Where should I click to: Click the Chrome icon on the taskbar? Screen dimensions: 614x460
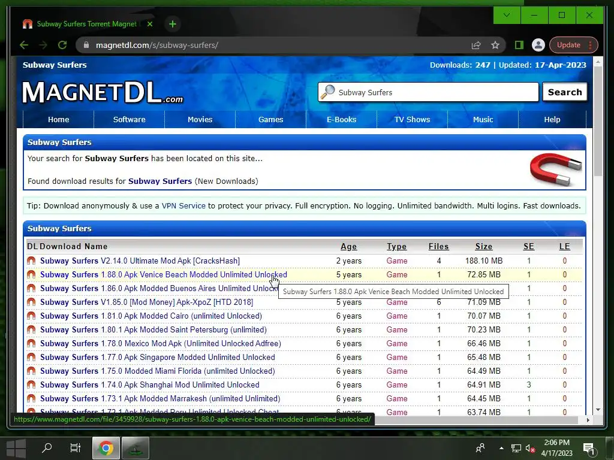click(x=106, y=448)
